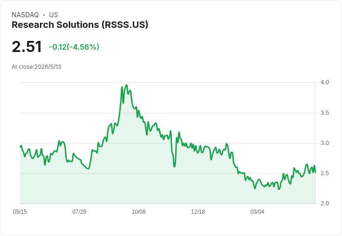Click the 4.0 price axis label
Image resolution: width=342 pixels, height=236 pixels.
click(x=324, y=82)
